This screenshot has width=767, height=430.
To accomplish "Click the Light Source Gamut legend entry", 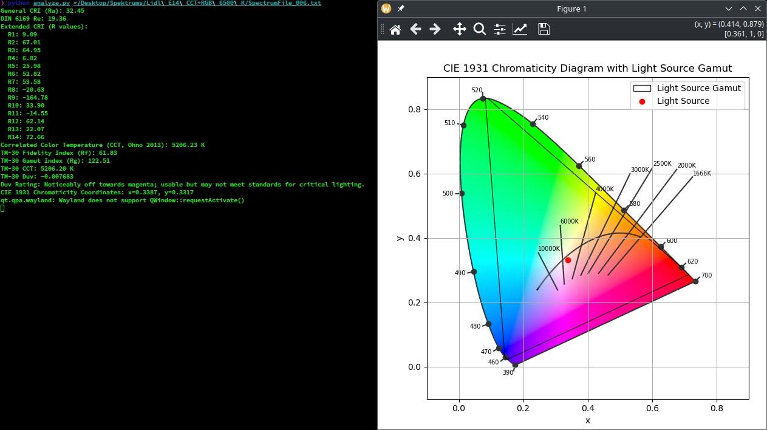I will (x=698, y=88).
